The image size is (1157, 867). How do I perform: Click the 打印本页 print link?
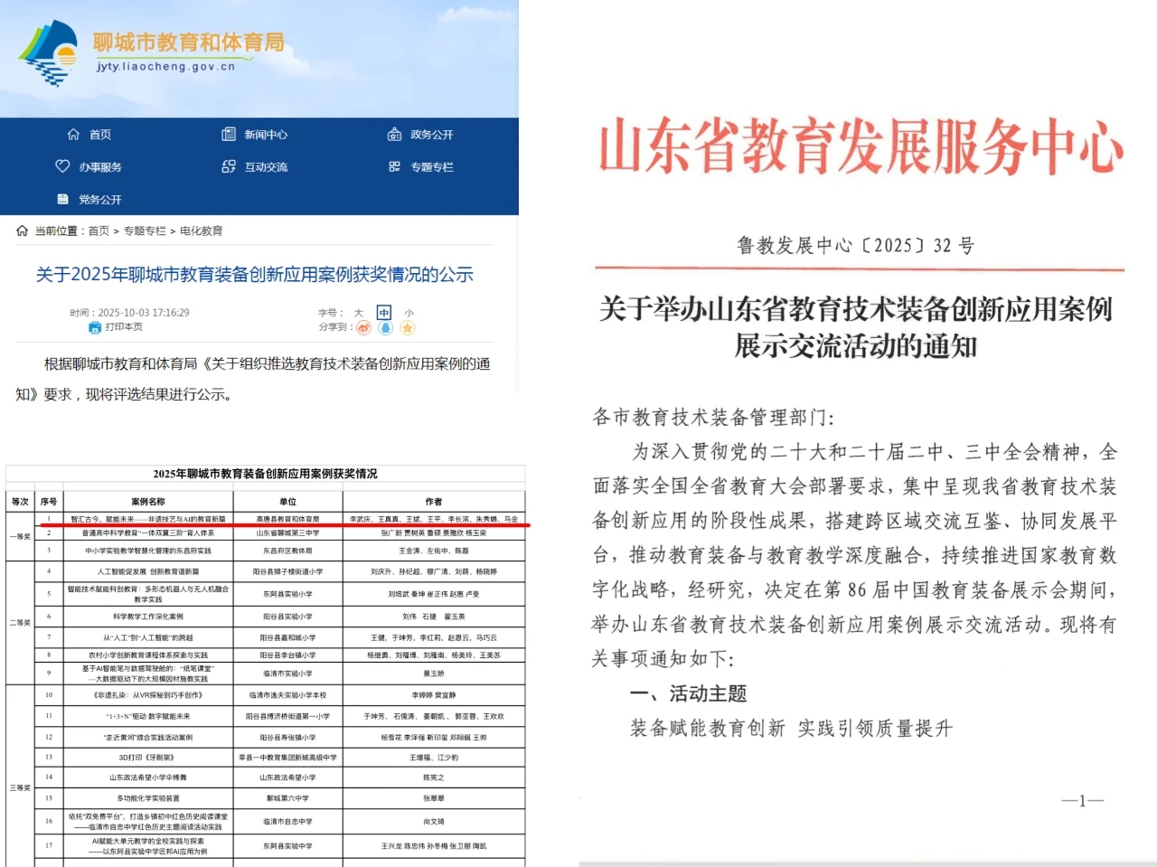point(122,328)
